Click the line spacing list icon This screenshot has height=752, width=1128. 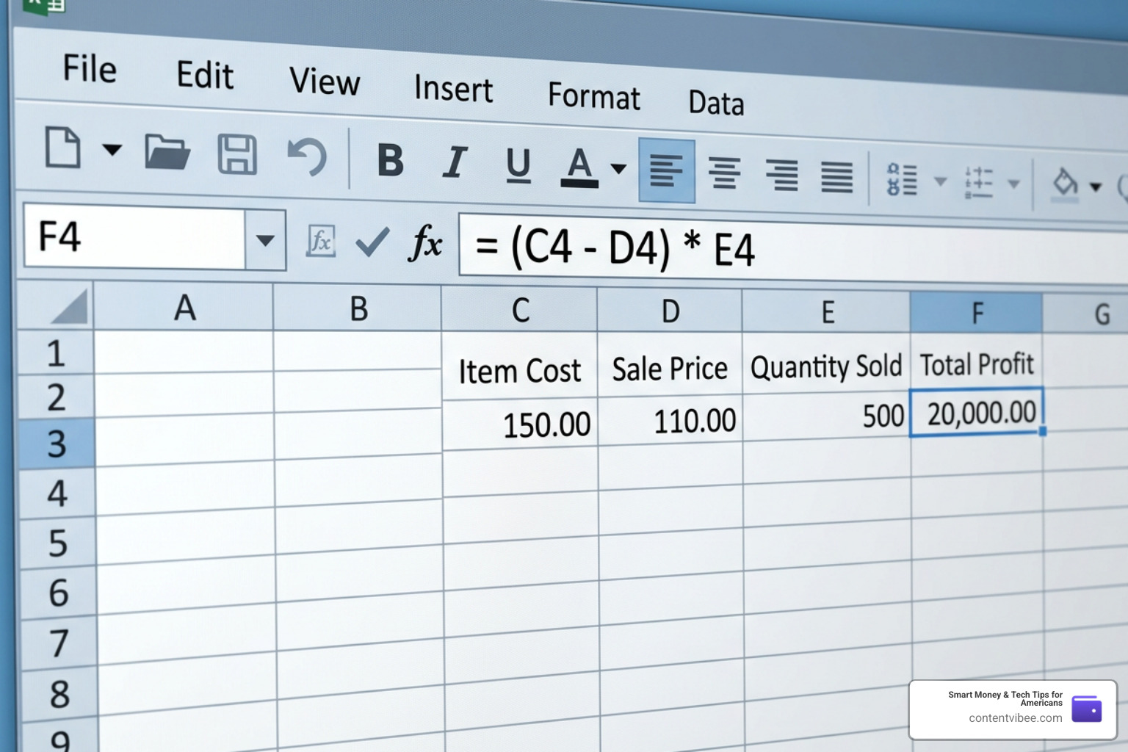[x=979, y=183]
